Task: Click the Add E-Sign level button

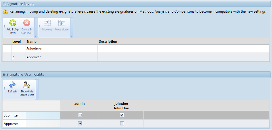Action: (x=13, y=27)
